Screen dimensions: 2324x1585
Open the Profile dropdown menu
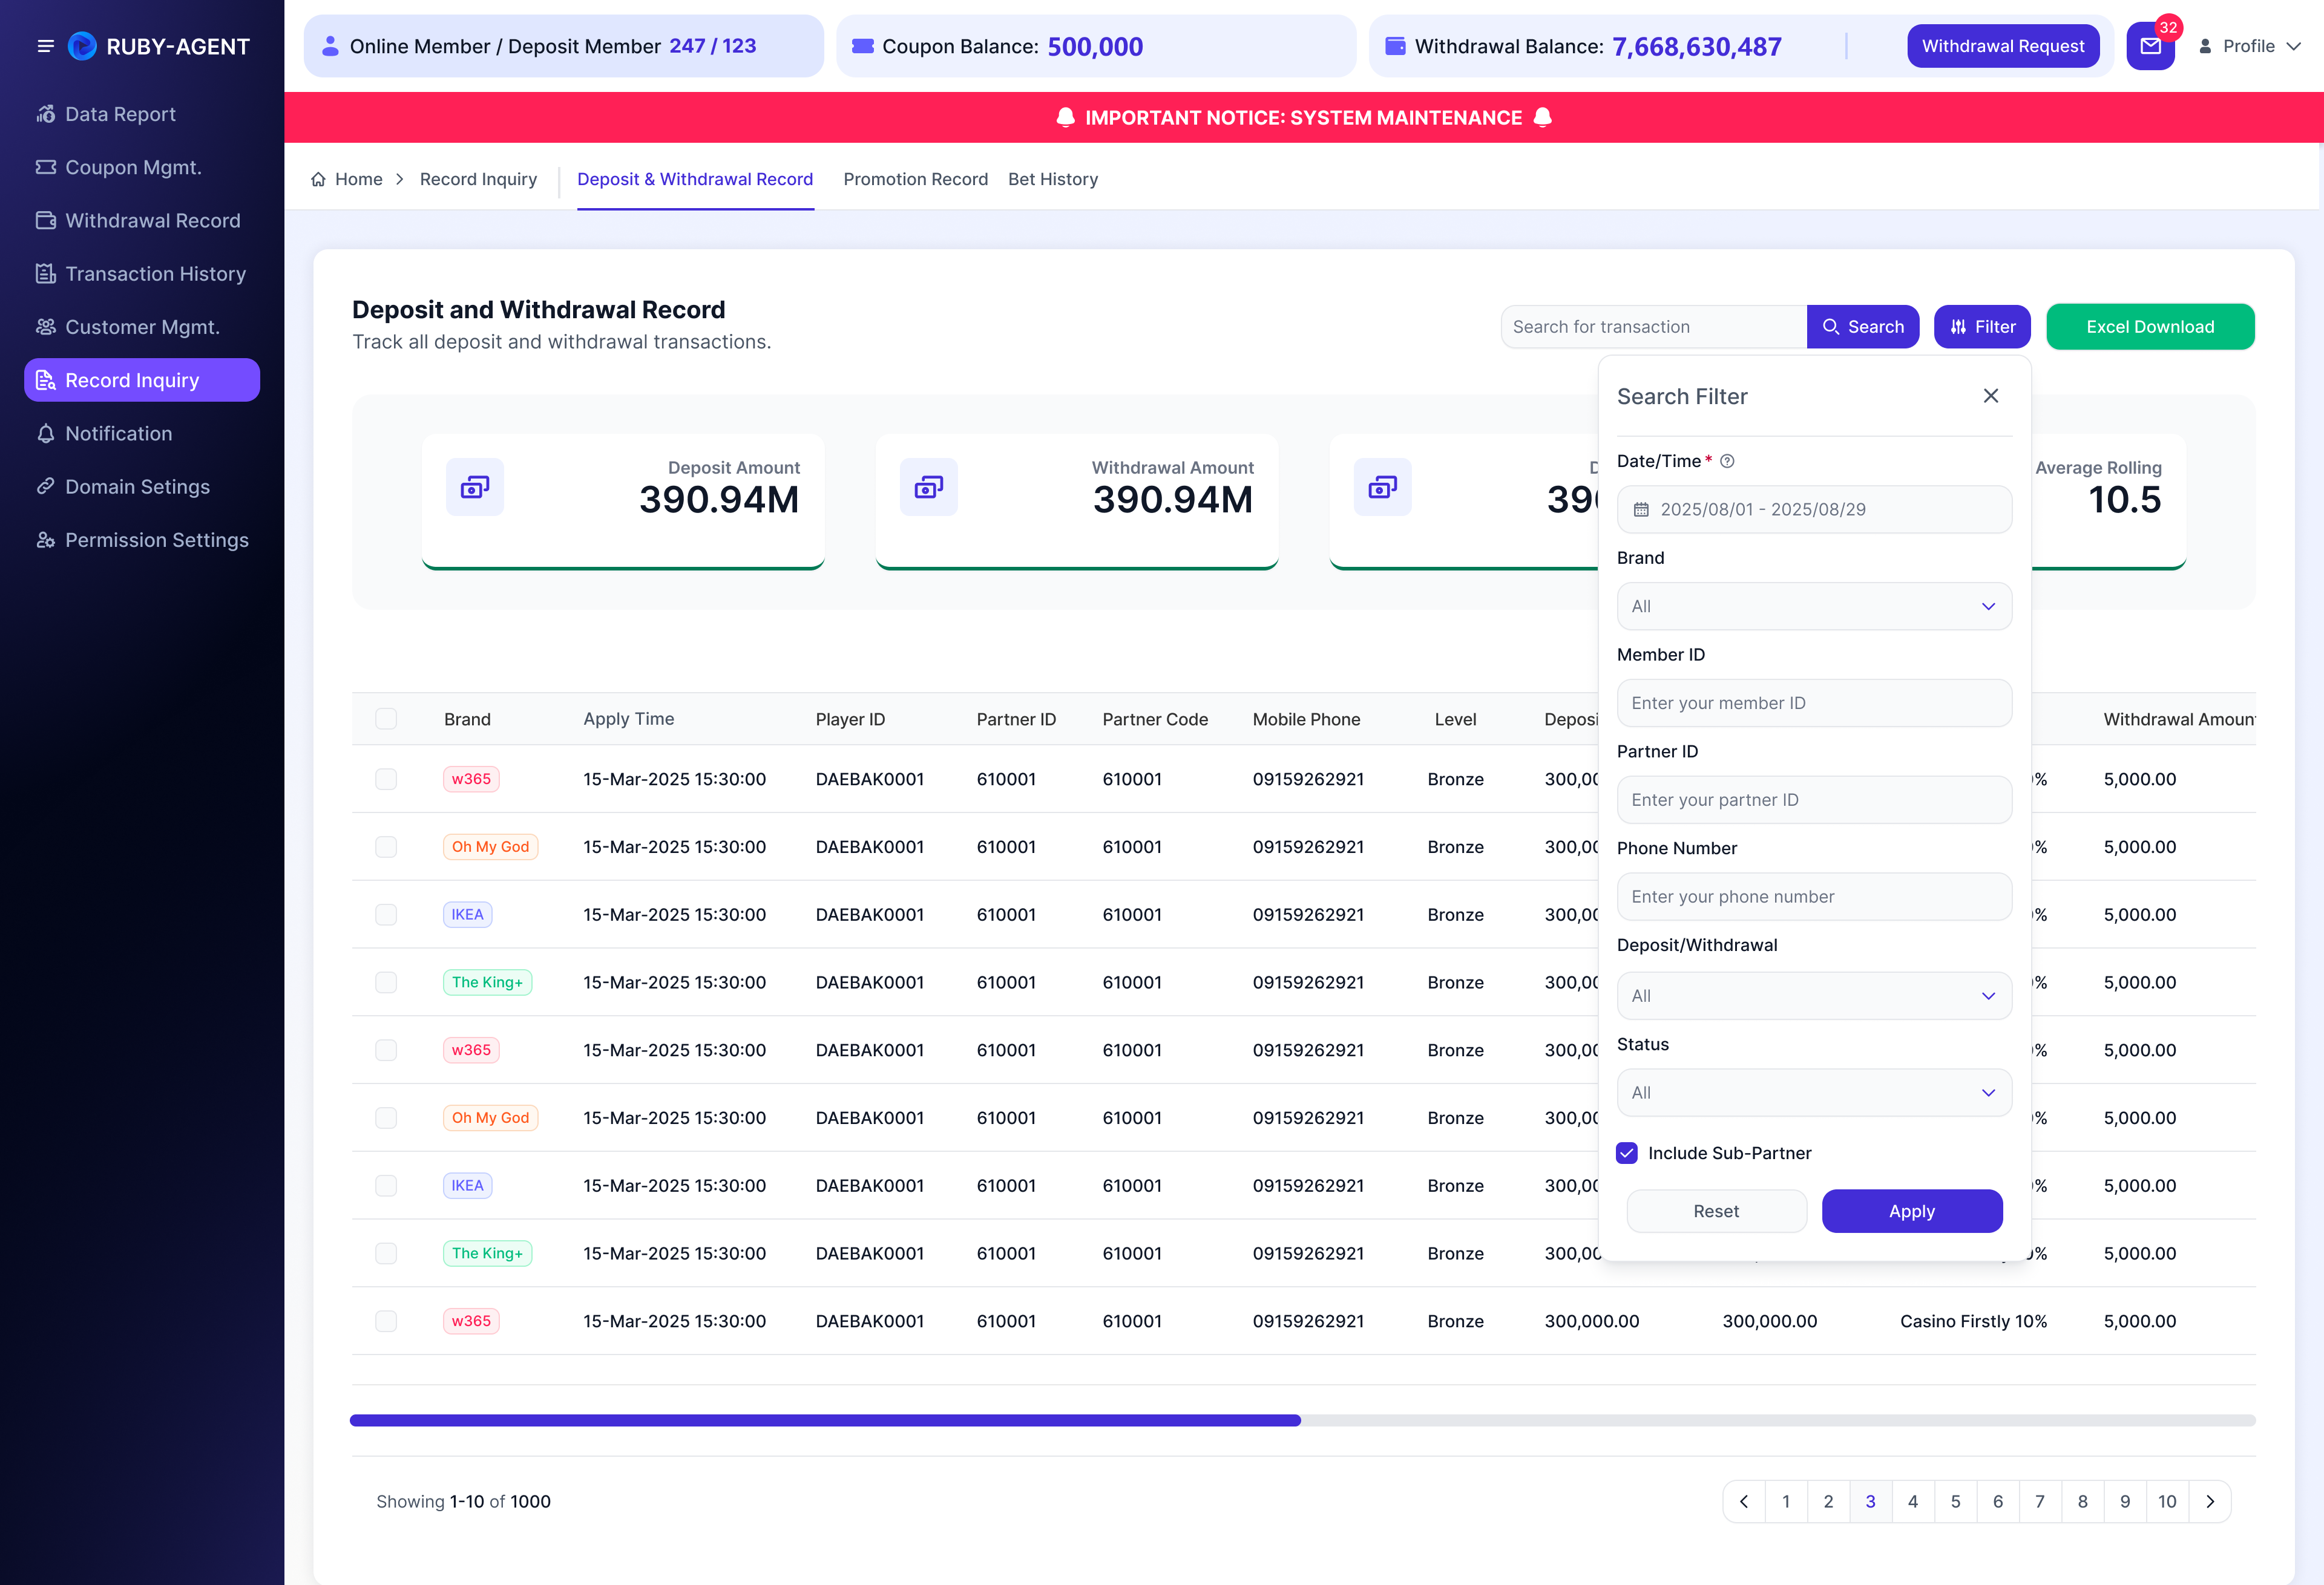(2249, 46)
